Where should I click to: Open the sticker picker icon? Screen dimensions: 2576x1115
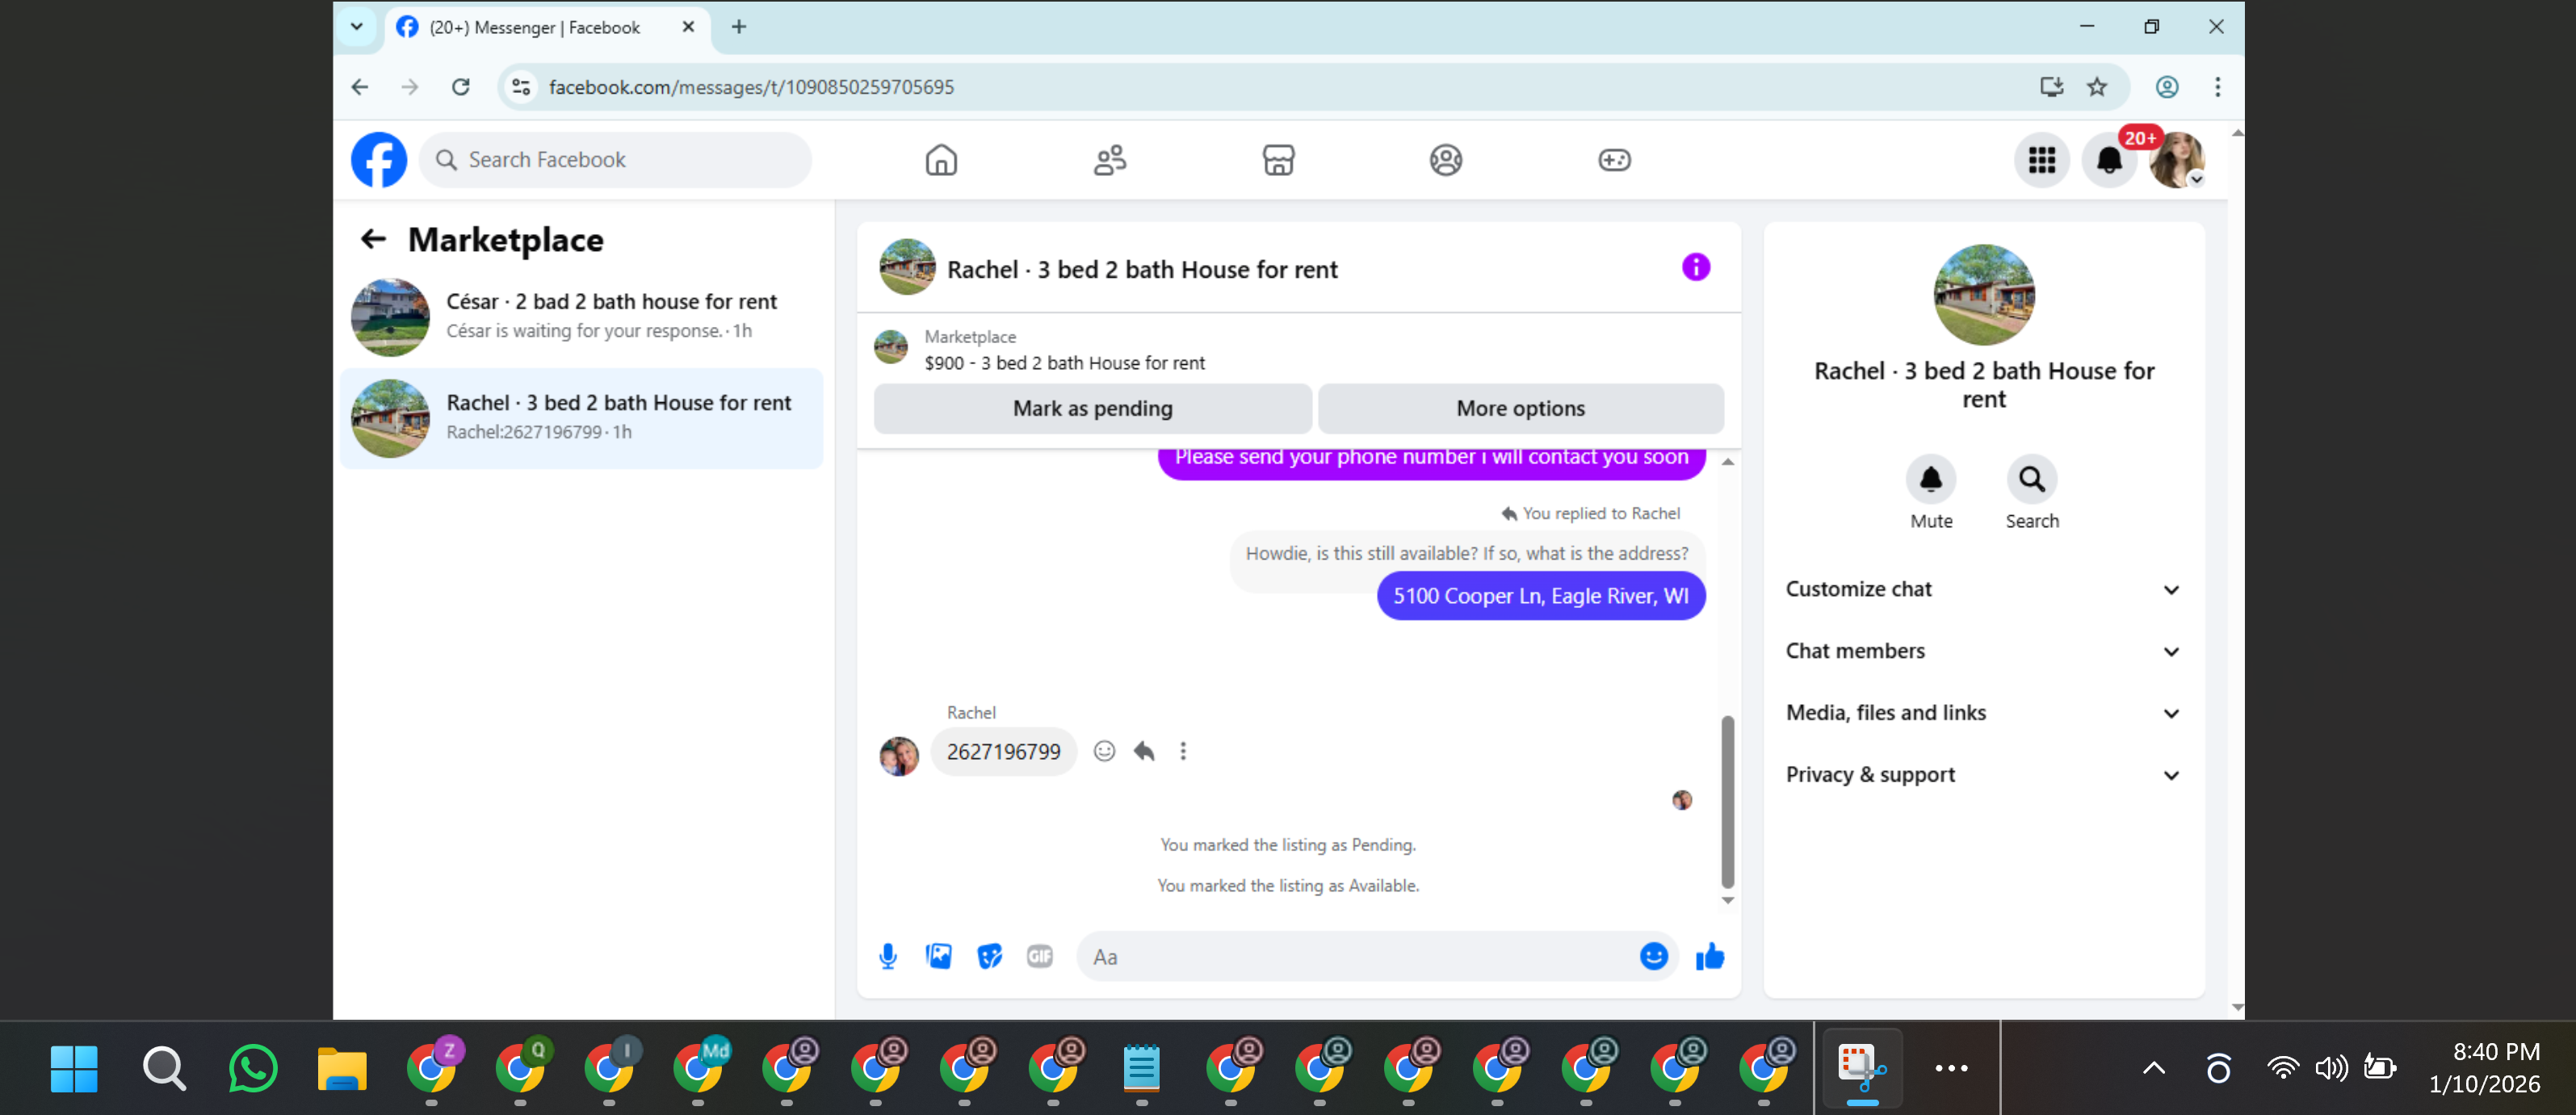(989, 957)
